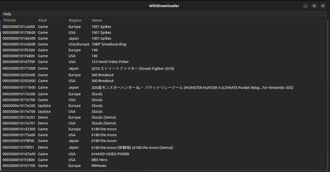Select the 153 Hand Video Poker entry
The width and height of the screenshot is (330, 172).
(x=110, y=62)
